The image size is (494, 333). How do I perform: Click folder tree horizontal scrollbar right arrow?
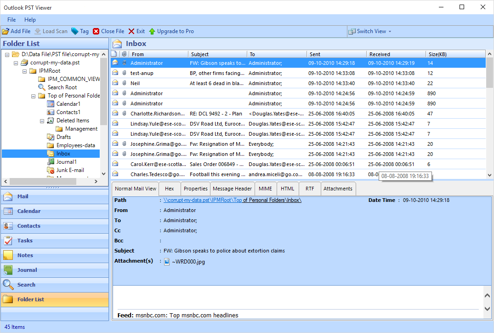click(96, 182)
